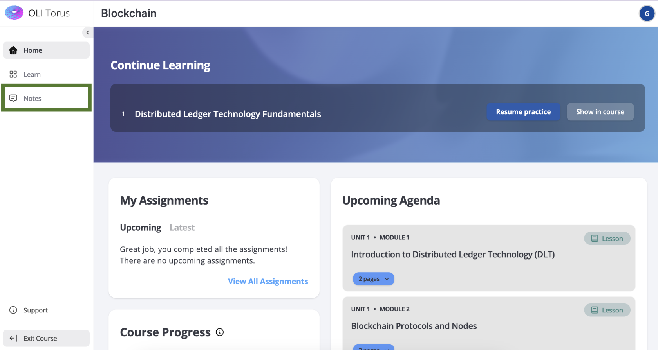Collapse the sidebar with the chevron
The height and width of the screenshot is (350, 658).
(87, 32)
